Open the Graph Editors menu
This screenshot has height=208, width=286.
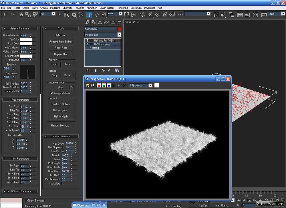[107, 8]
